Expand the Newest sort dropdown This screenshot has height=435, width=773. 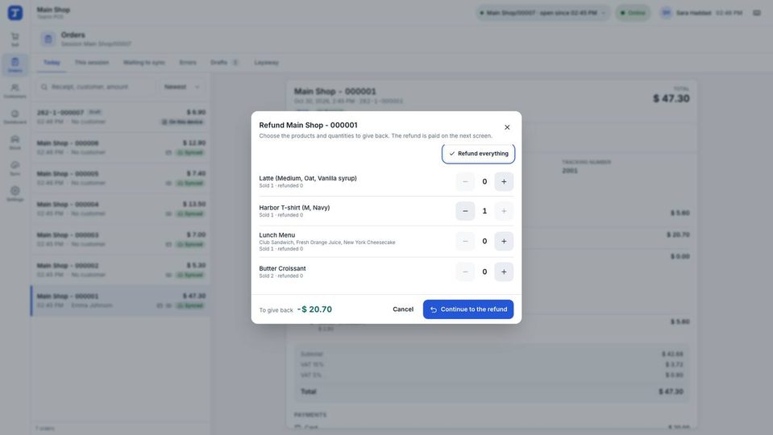(x=181, y=87)
